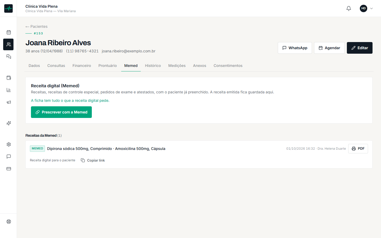This screenshot has height=238, width=381.
Task: Open the Anexos tab
Action: [199, 66]
